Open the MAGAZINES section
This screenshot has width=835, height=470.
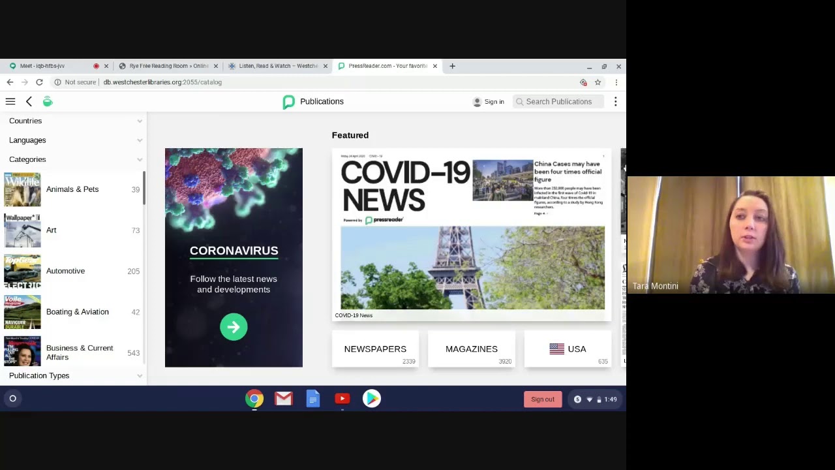pos(472,349)
